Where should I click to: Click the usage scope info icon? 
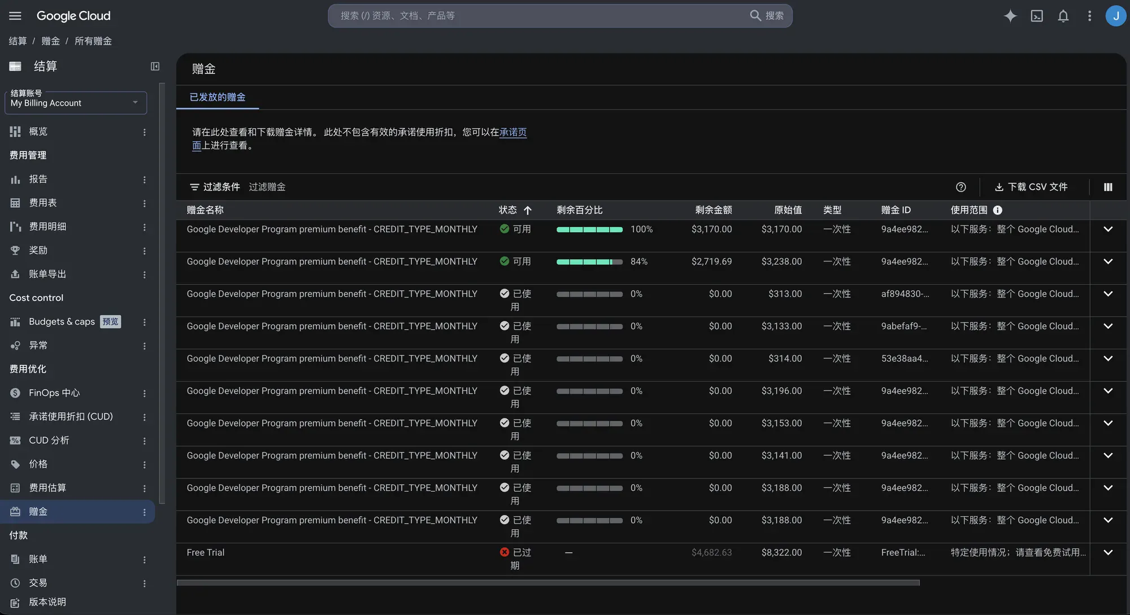point(998,210)
